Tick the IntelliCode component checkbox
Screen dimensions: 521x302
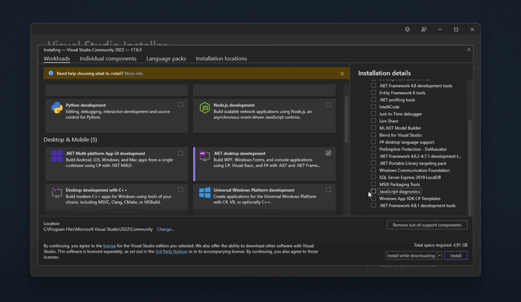coord(373,107)
